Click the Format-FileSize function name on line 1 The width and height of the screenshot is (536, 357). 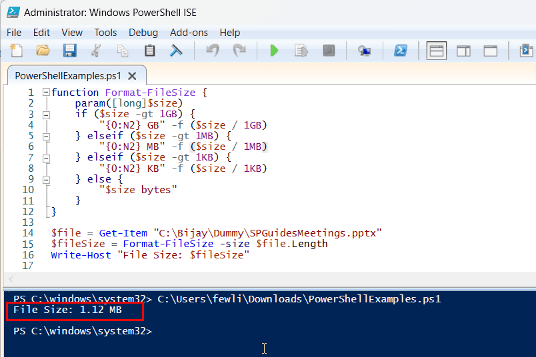click(150, 93)
